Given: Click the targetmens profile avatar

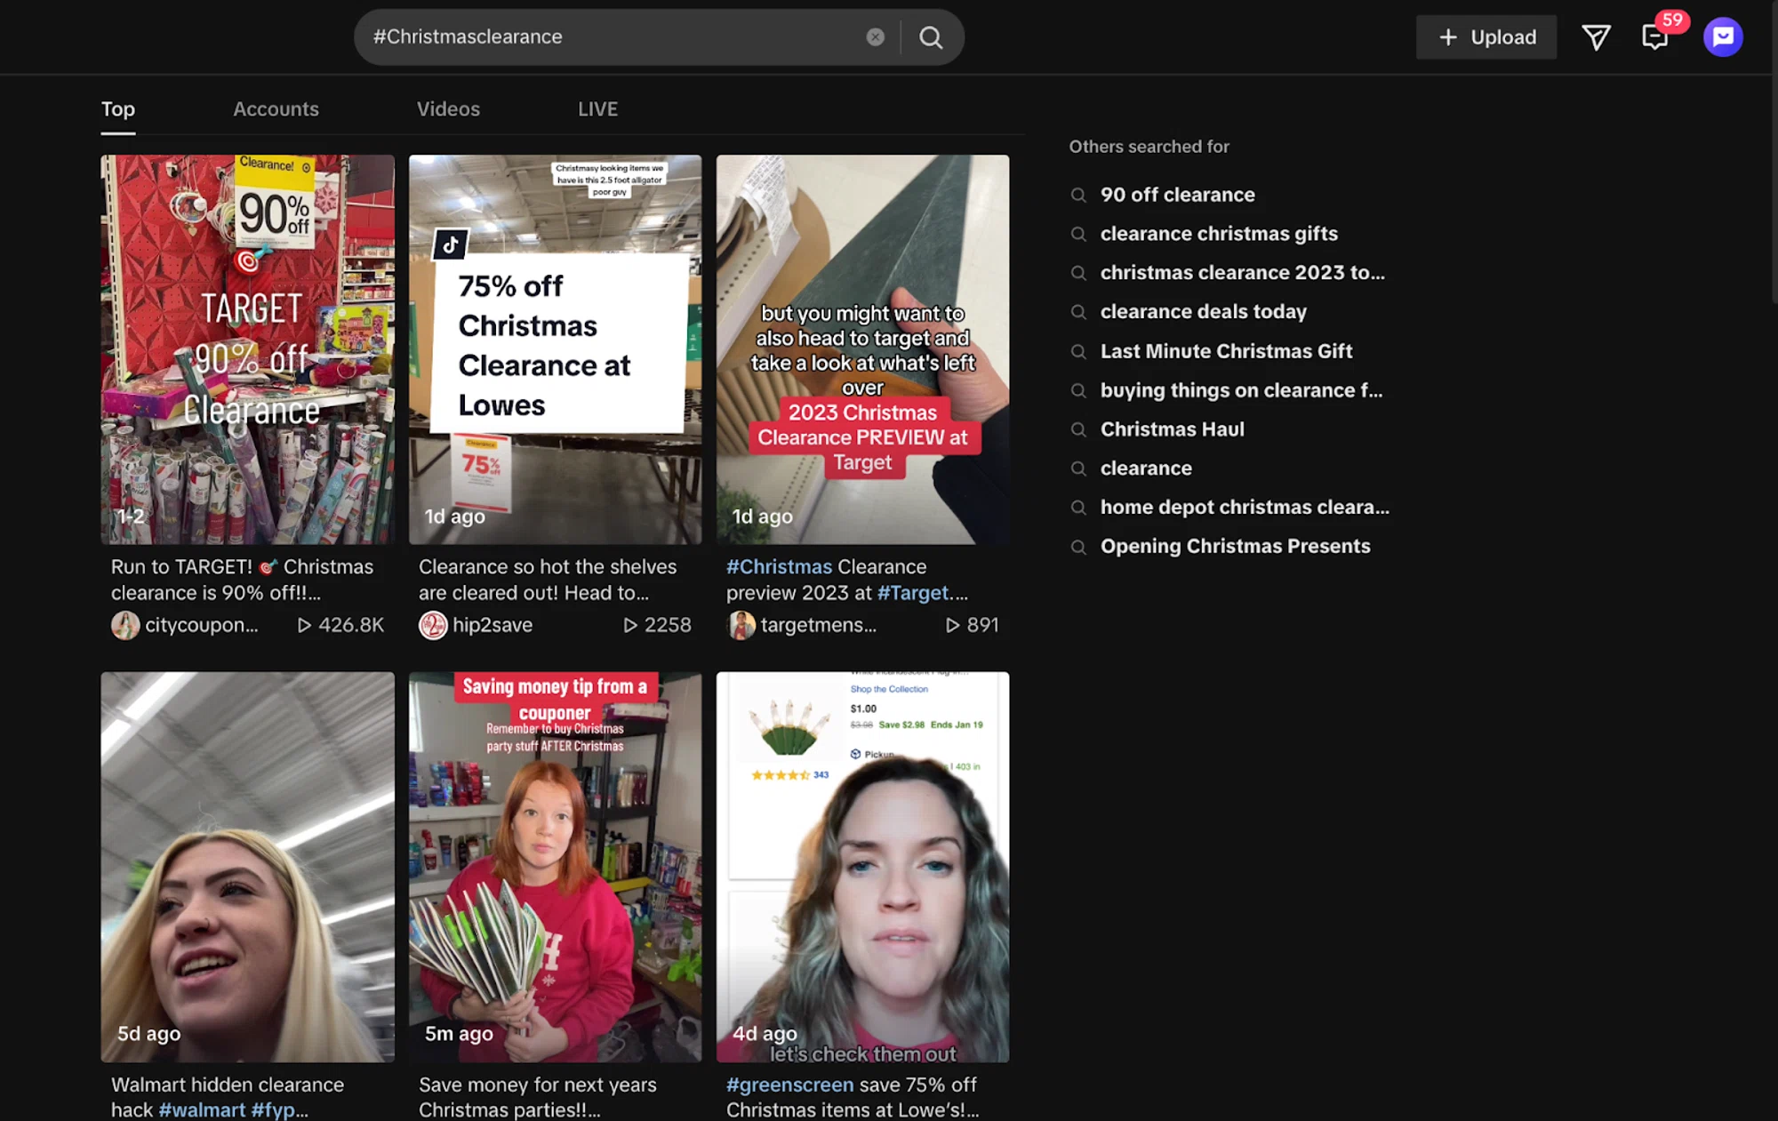Looking at the screenshot, I should pyautogui.click(x=741, y=625).
